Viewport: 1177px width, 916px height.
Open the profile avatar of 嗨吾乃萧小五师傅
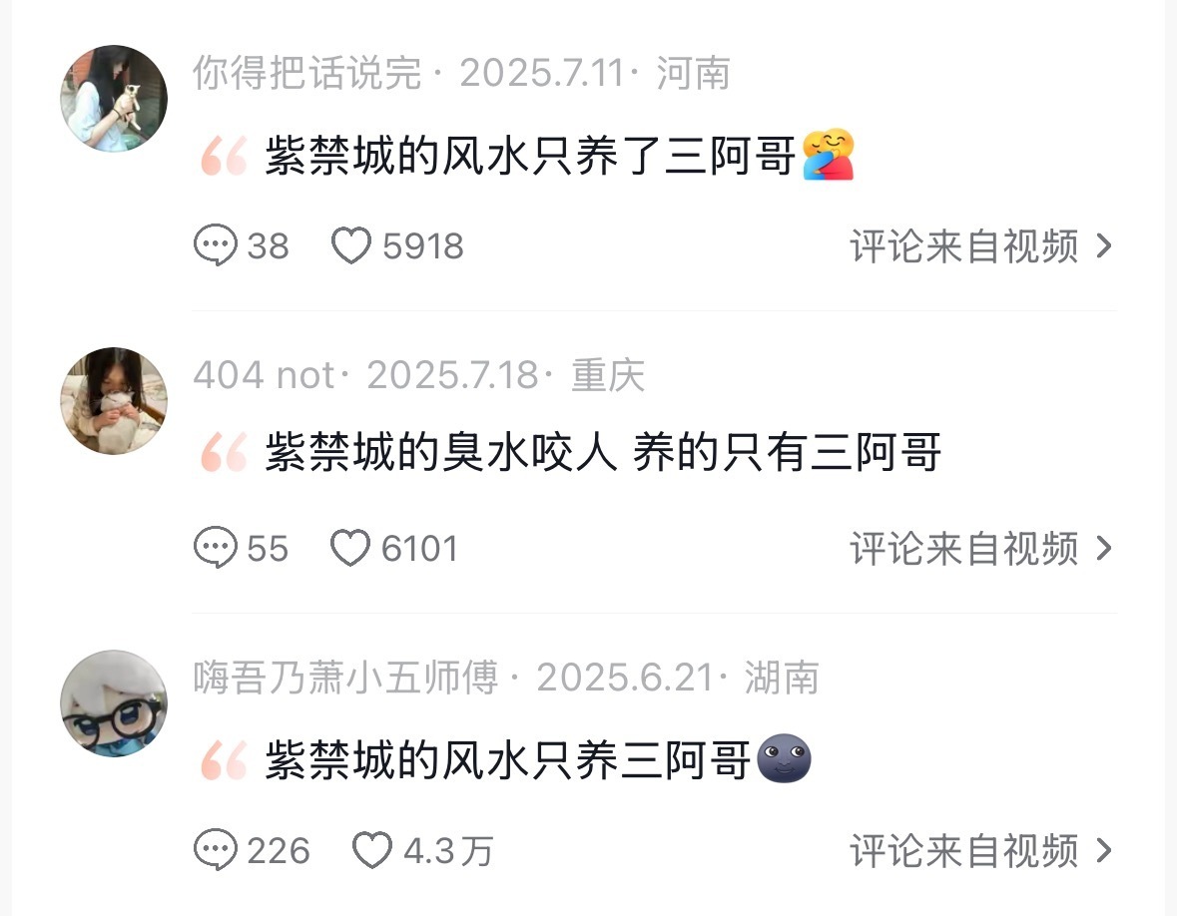(x=114, y=702)
